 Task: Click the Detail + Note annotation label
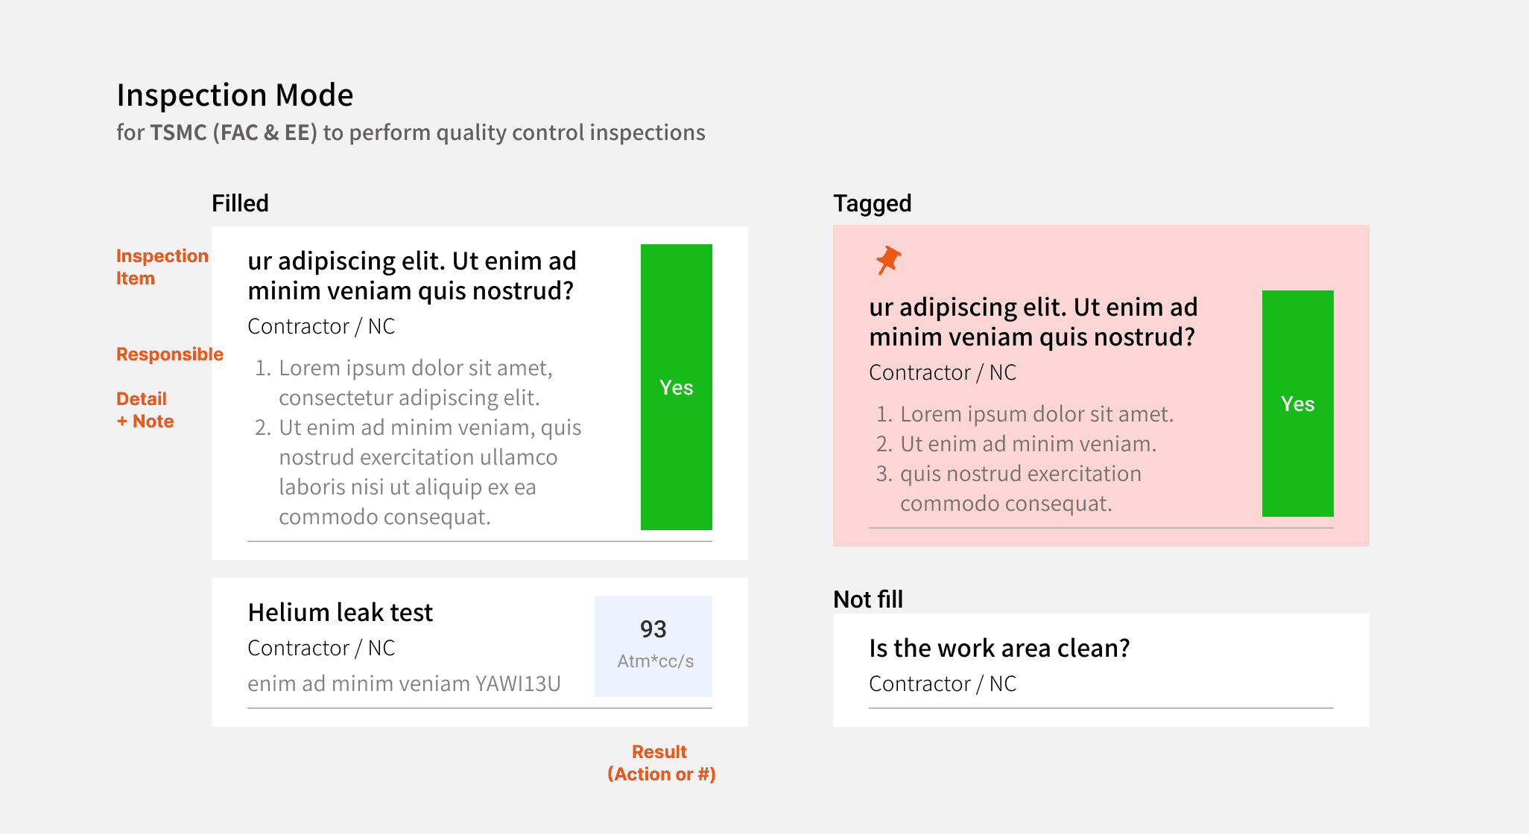tap(145, 410)
